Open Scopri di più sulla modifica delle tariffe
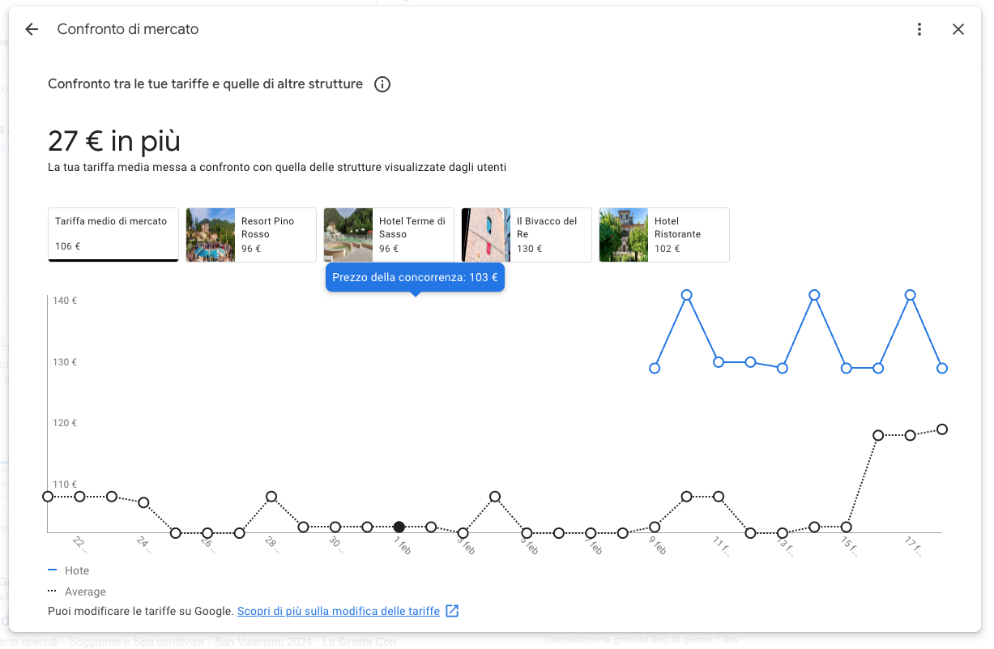 pyautogui.click(x=339, y=611)
